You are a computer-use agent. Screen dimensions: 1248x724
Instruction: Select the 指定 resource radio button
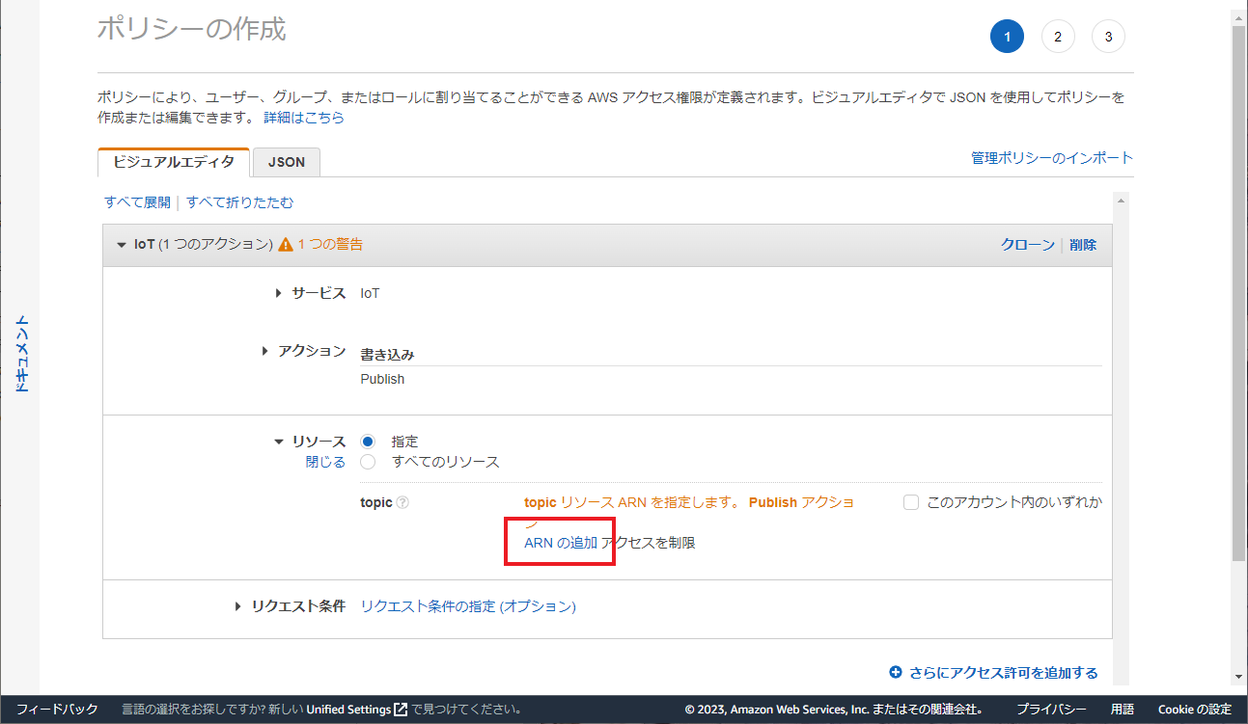pos(368,442)
